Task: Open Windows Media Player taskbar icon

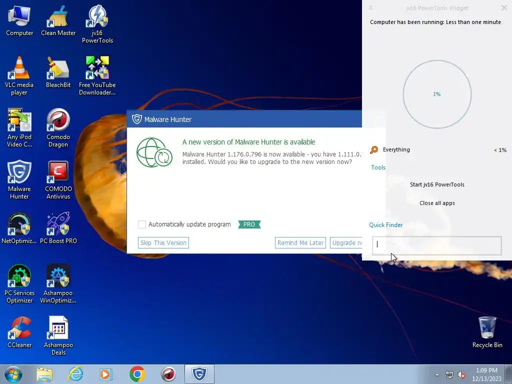Action: (x=106, y=374)
